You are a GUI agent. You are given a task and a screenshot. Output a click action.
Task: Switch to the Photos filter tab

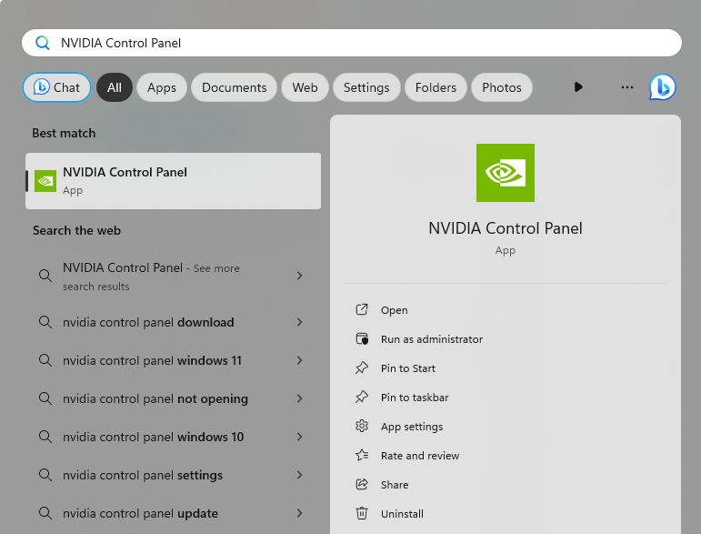pos(501,87)
